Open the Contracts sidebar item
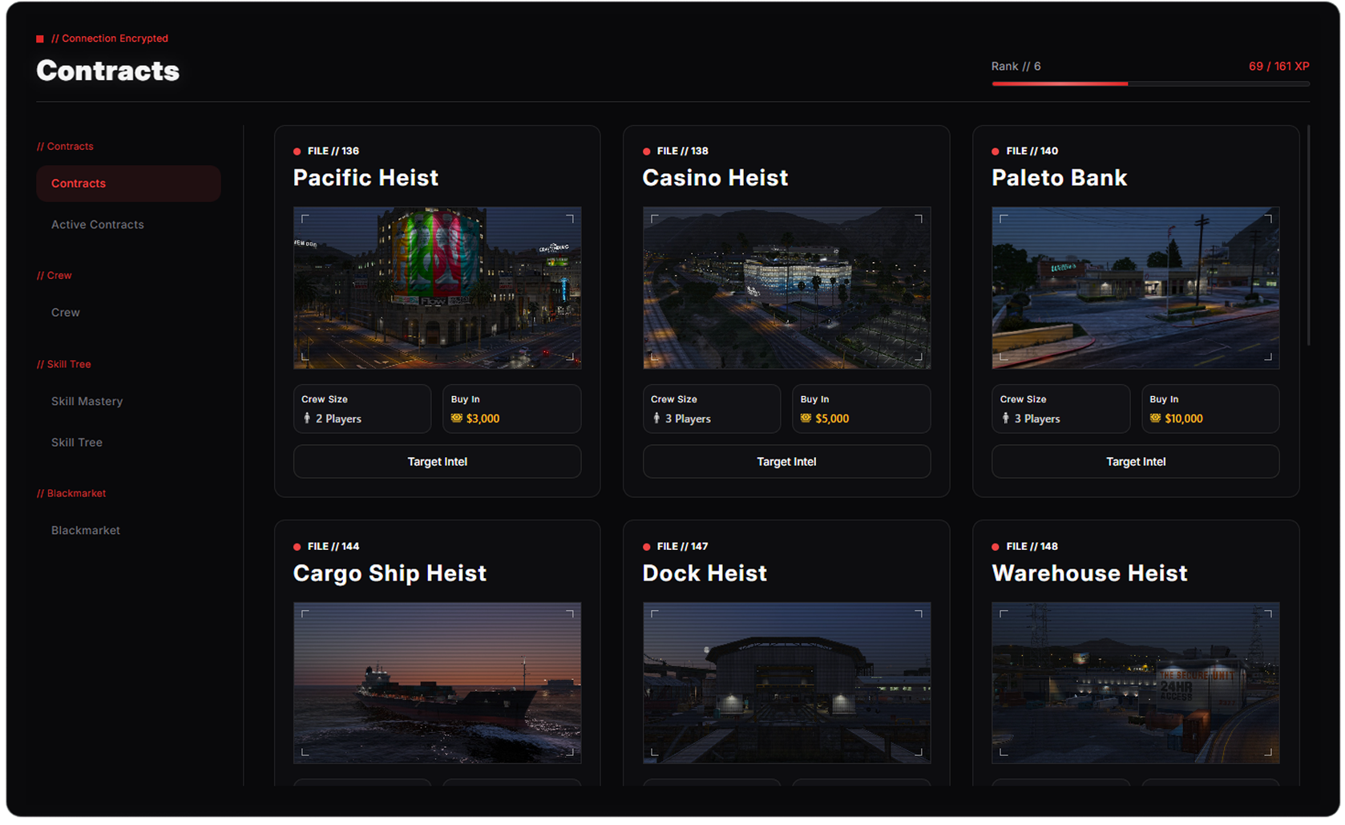The width and height of the screenshot is (1345, 825). pos(128,184)
